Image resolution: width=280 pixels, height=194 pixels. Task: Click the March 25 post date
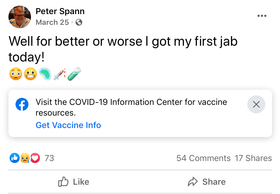[x=52, y=22]
